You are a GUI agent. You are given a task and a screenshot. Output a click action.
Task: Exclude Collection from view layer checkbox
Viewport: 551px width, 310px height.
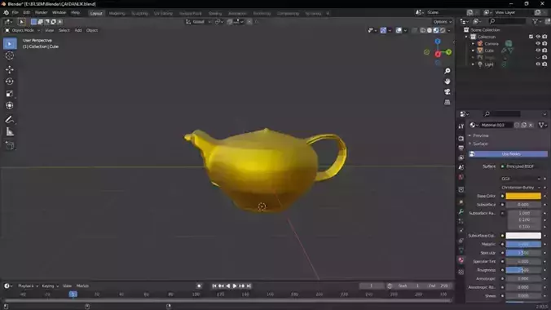pos(531,37)
